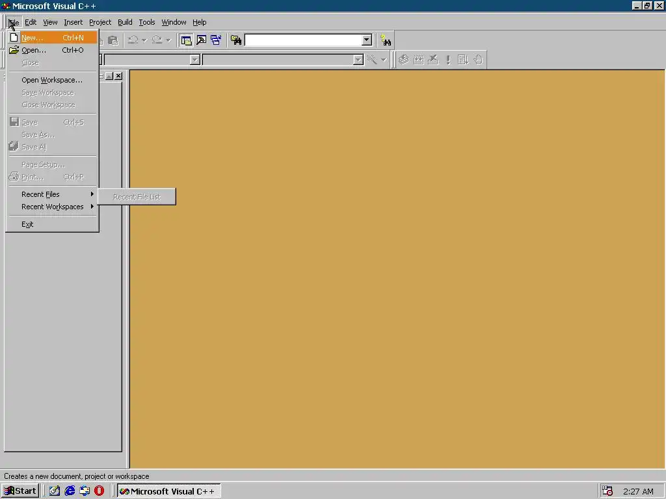This screenshot has height=499, width=666.
Task: Open the Window List toolbar icon
Action: tap(216, 40)
